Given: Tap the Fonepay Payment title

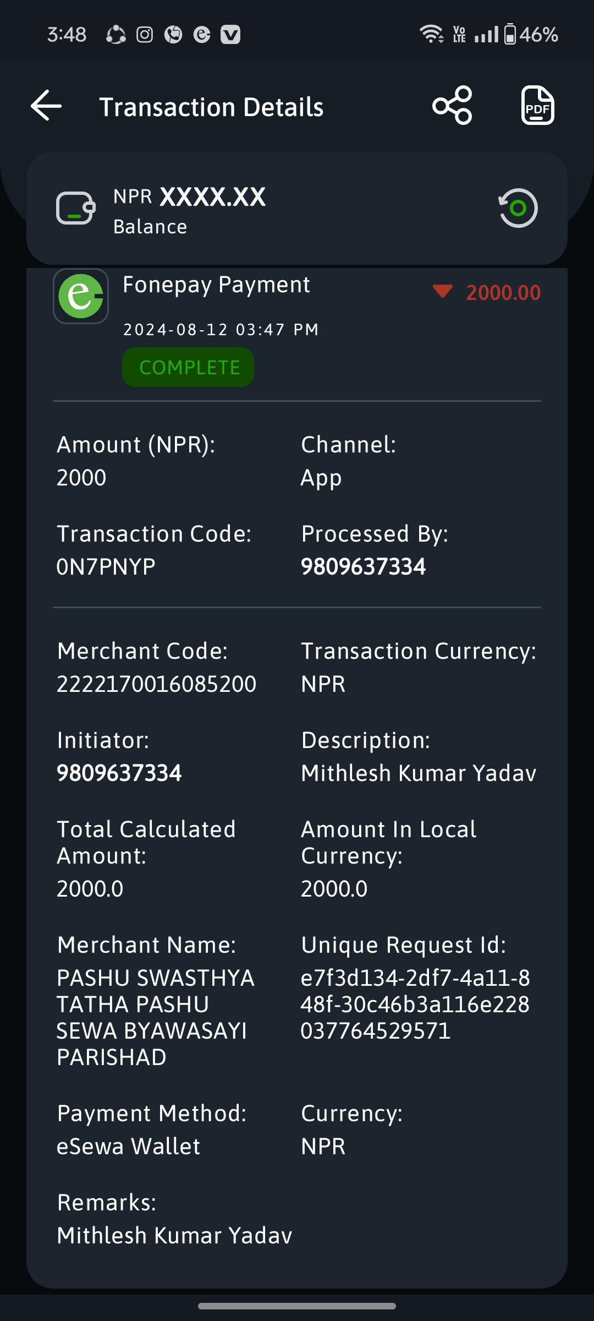Looking at the screenshot, I should coord(216,285).
